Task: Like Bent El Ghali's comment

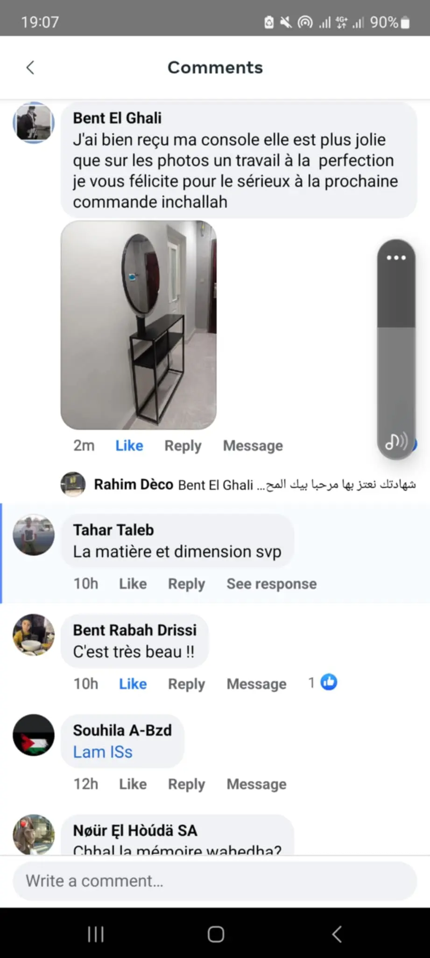Action: pos(129,446)
